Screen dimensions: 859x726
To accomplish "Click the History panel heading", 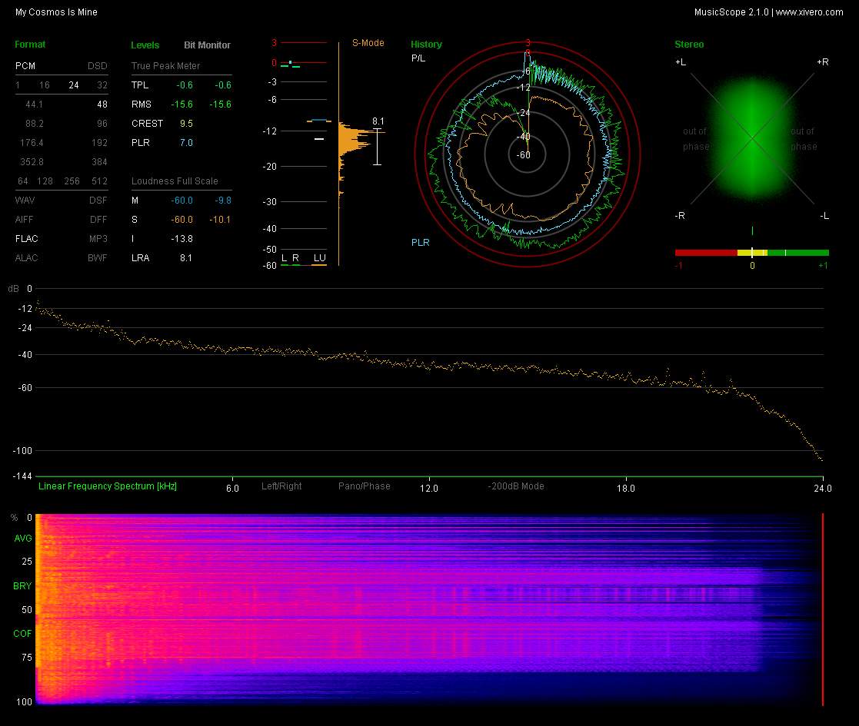I will pos(426,45).
